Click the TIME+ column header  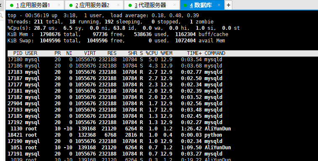[194, 53]
